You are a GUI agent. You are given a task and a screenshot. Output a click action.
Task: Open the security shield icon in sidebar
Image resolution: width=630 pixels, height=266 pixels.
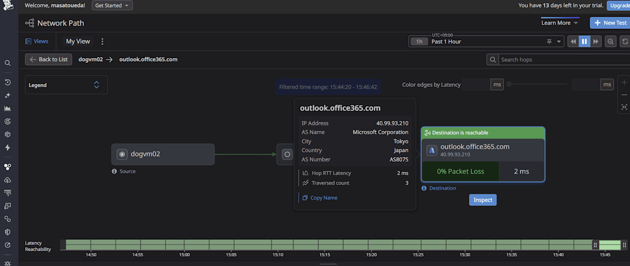point(7,232)
